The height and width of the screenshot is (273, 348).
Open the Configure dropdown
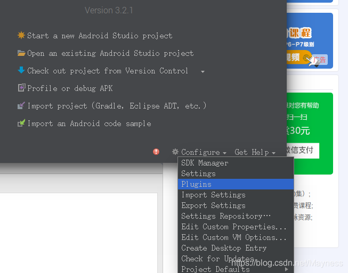point(204,152)
